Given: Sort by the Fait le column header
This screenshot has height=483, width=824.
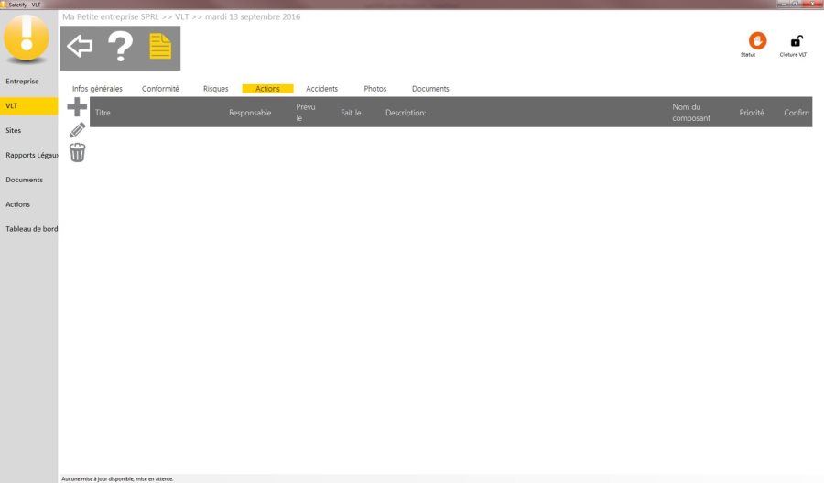Looking at the screenshot, I should (x=351, y=113).
